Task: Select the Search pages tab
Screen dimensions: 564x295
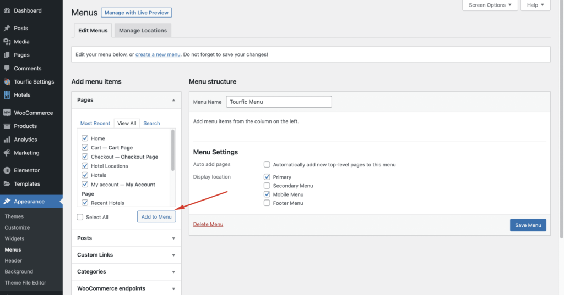Action: 151,123
